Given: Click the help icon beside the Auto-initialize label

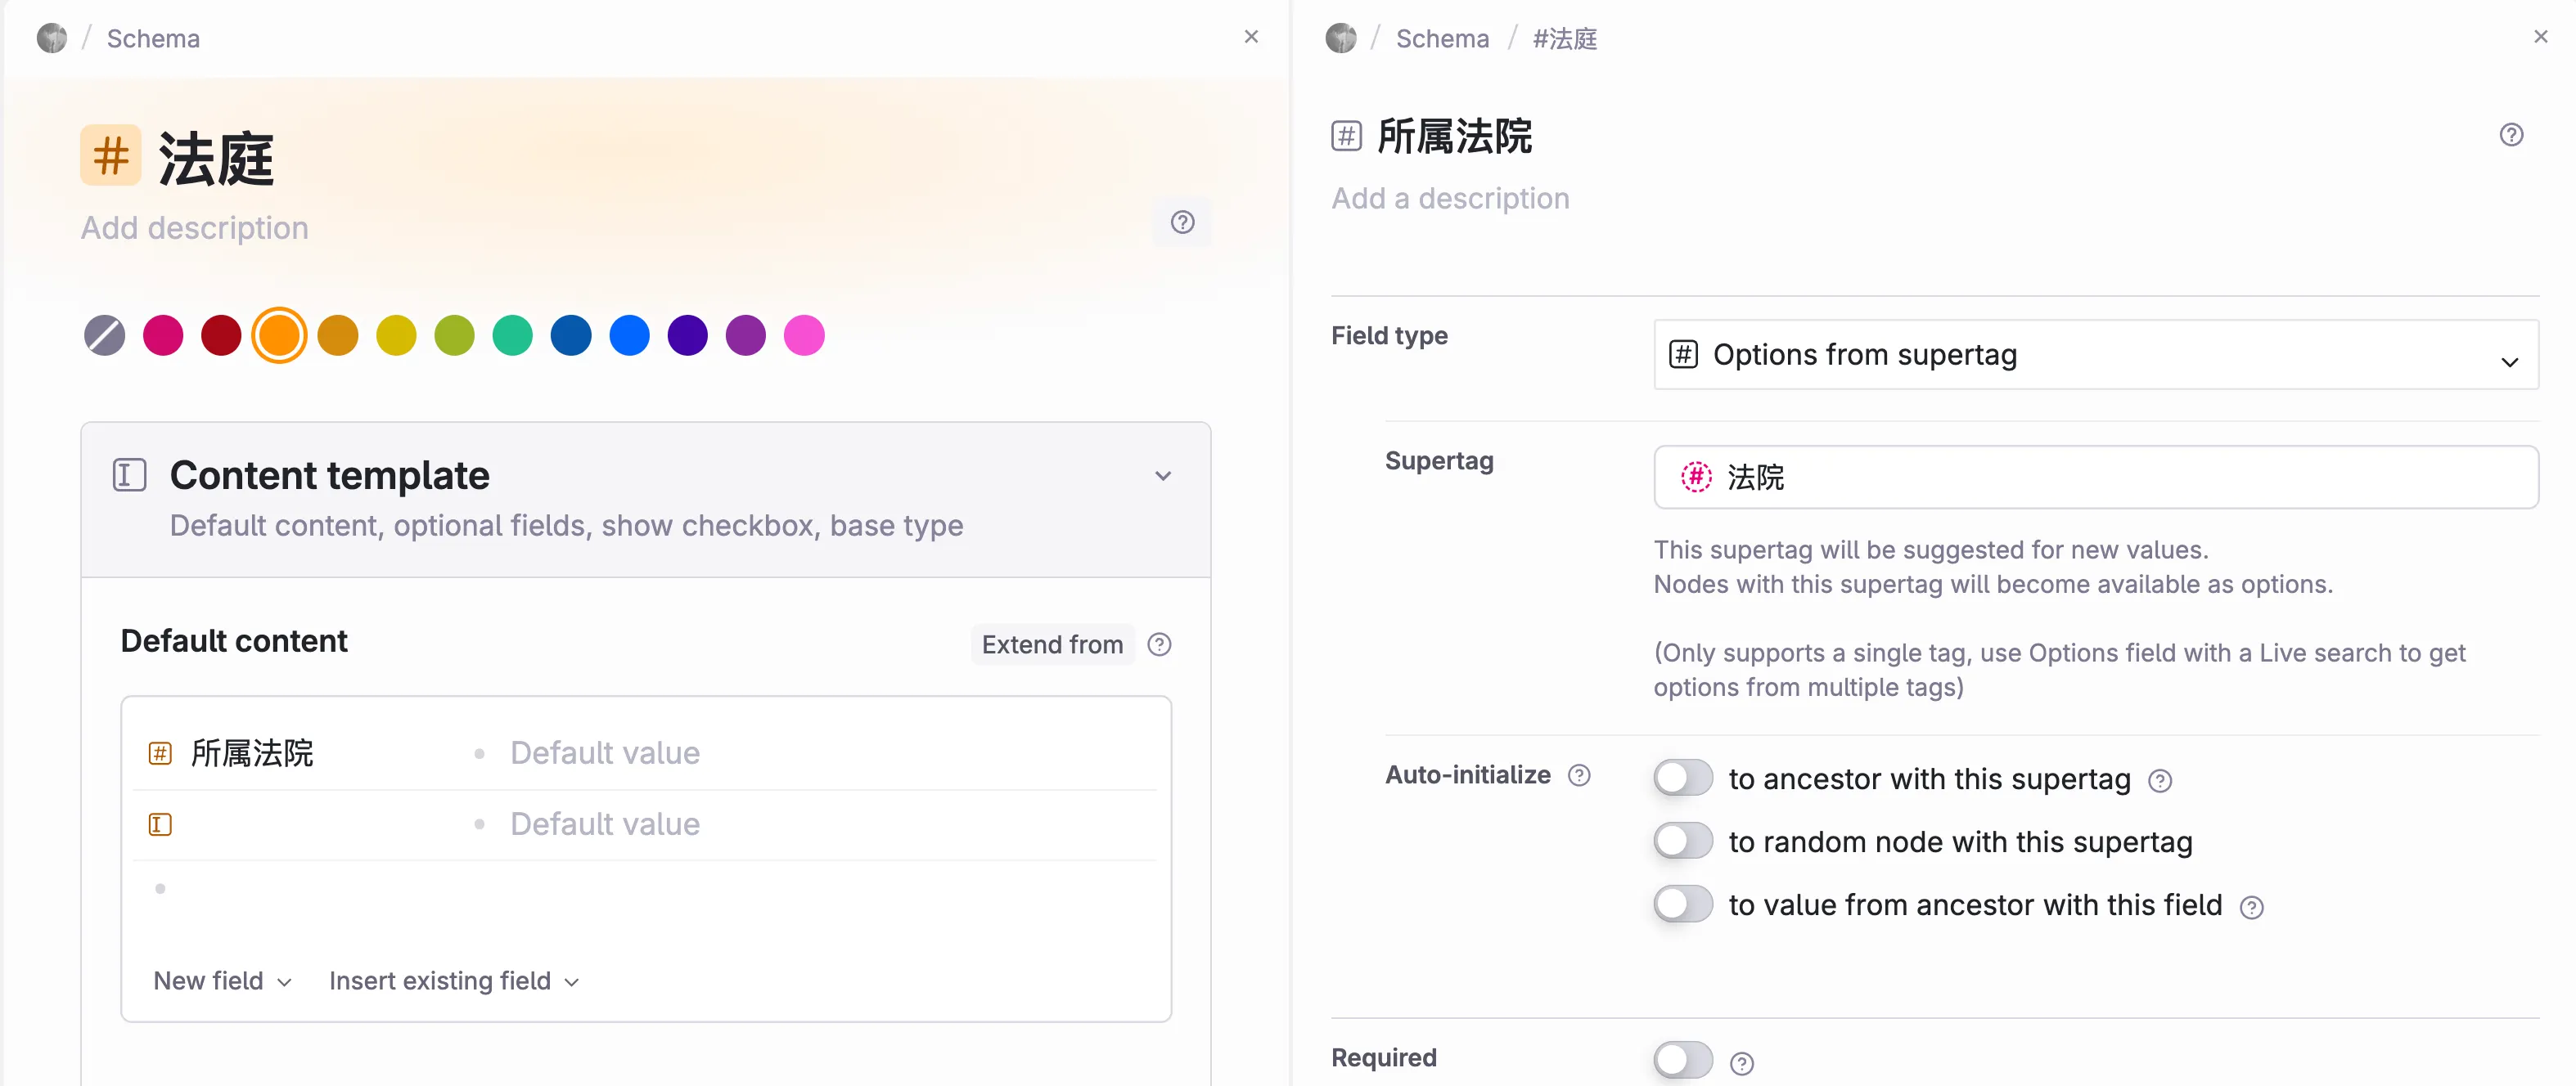Looking at the screenshot, I should point(1579,775).
